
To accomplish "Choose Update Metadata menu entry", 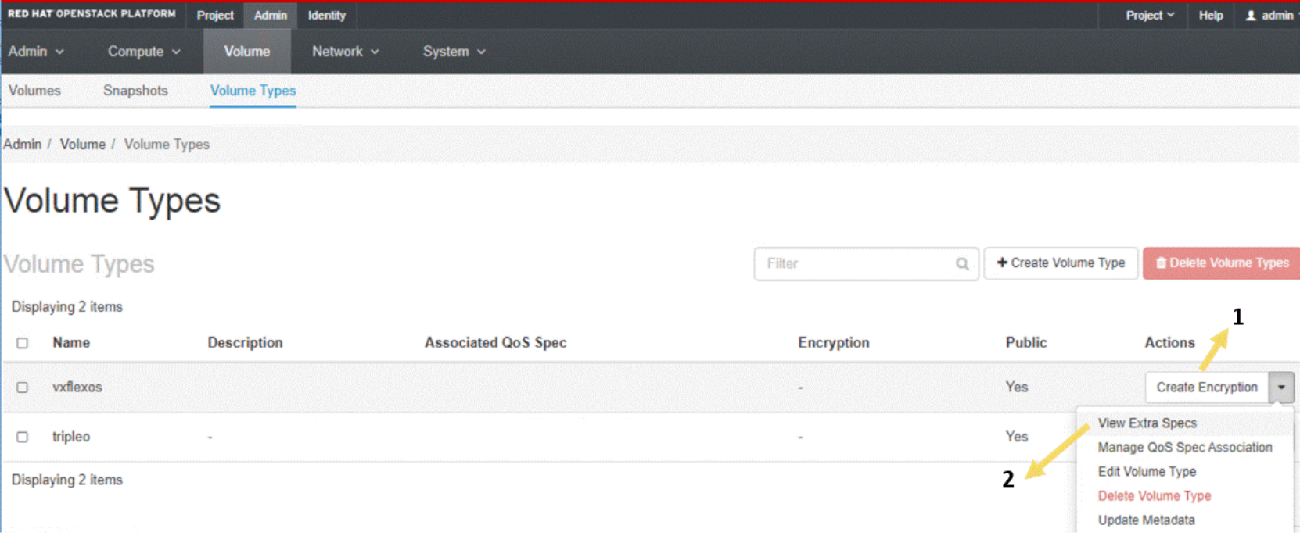I will [1146, 520].
